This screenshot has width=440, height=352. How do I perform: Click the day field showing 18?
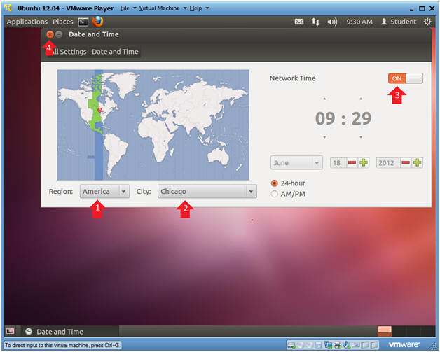point(338,162)
